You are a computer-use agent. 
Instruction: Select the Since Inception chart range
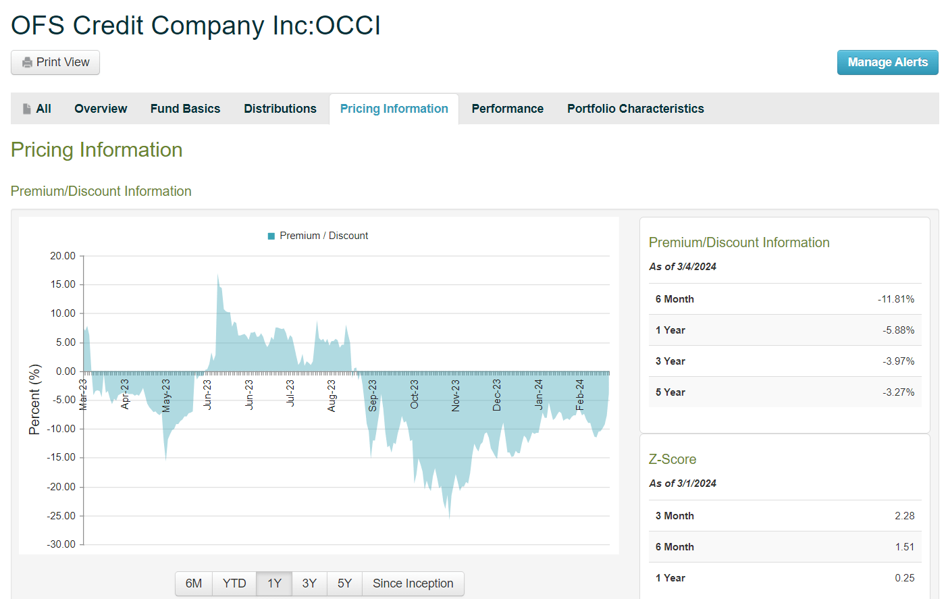(x=413, y=583)
